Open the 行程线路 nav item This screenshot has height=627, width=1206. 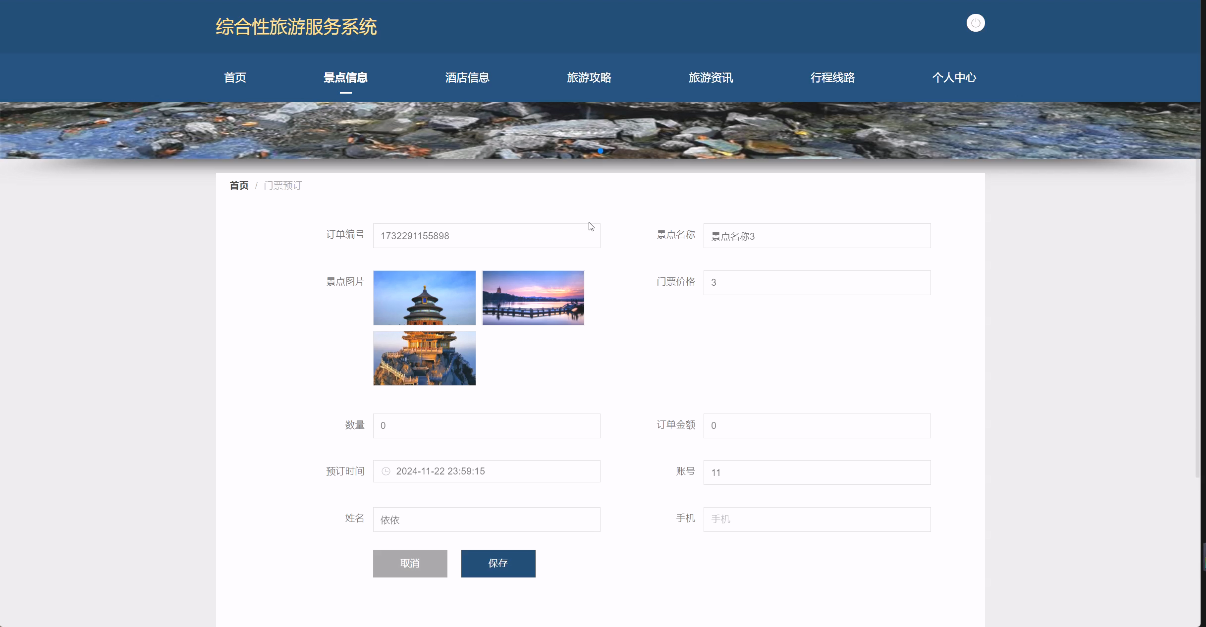pos(832,78)
